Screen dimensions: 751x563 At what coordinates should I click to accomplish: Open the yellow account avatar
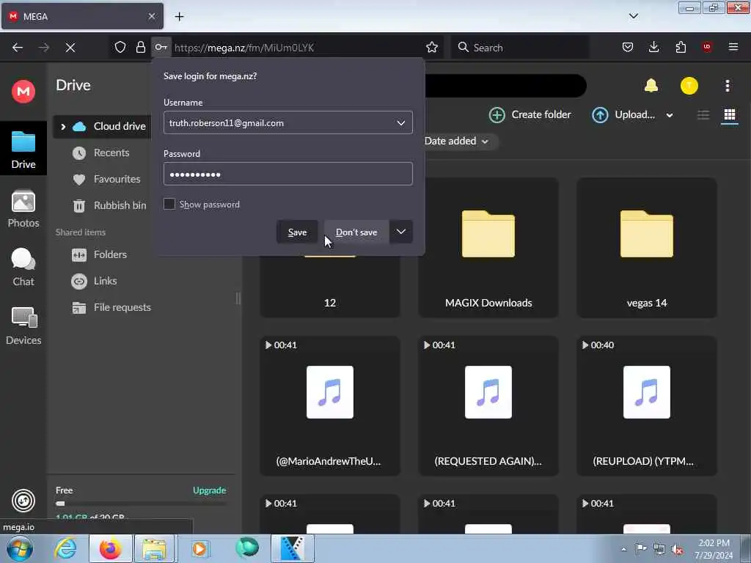689,86
